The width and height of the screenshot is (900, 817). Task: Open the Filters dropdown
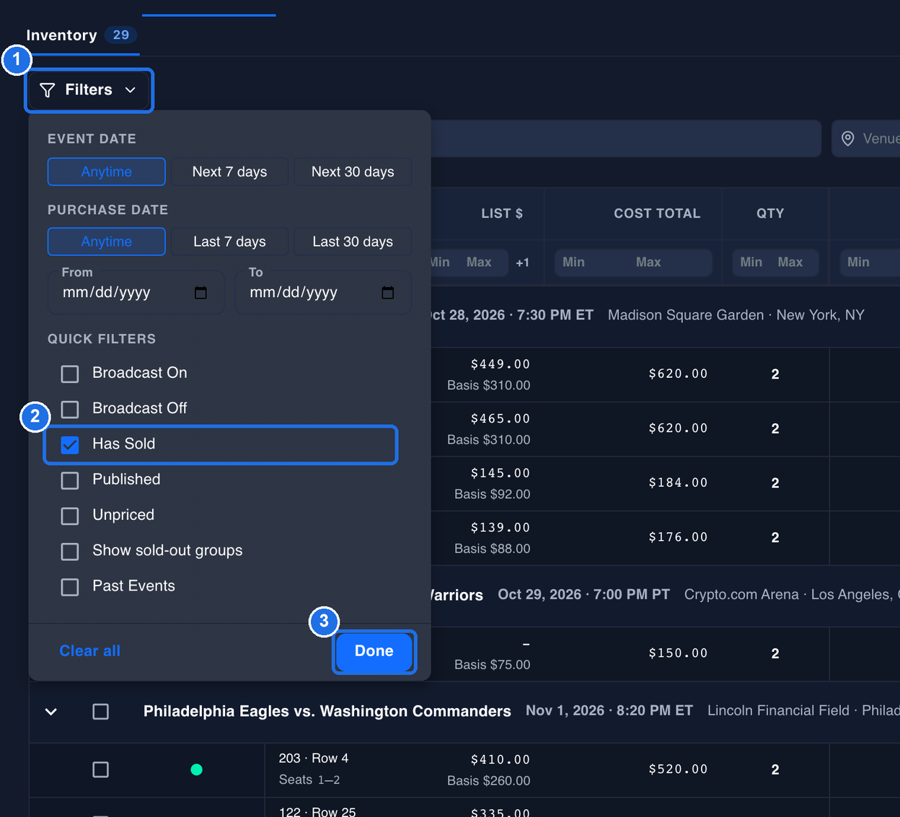89,90
